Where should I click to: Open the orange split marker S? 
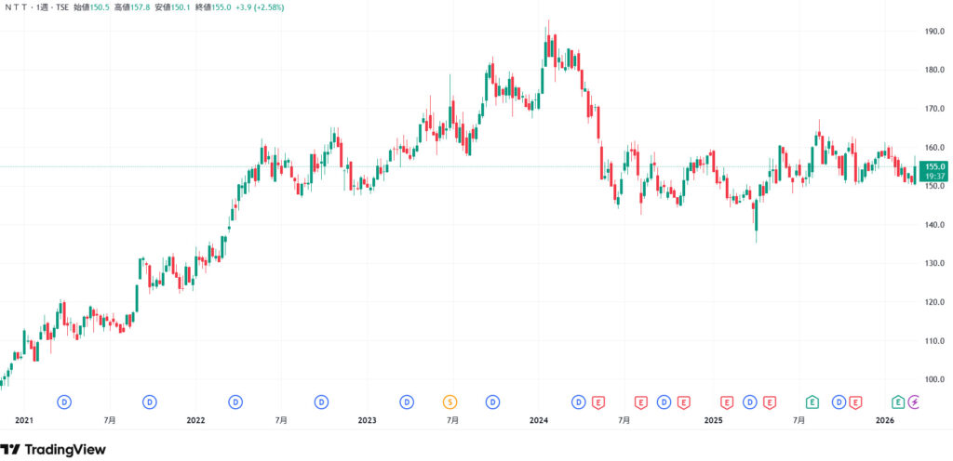(450, 402)
